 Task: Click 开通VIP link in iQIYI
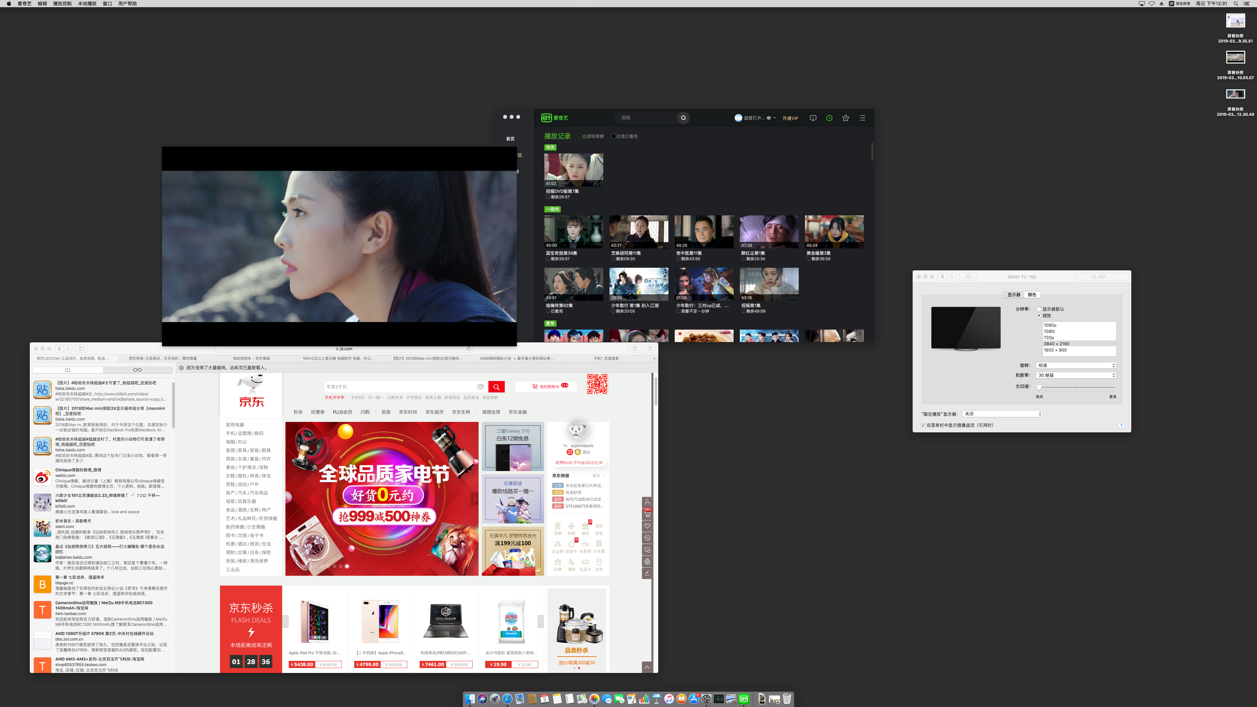click(790, 118)
